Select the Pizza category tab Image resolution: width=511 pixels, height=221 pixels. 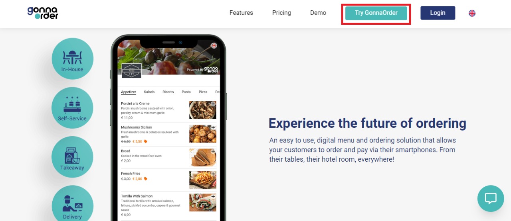[203, 92]
